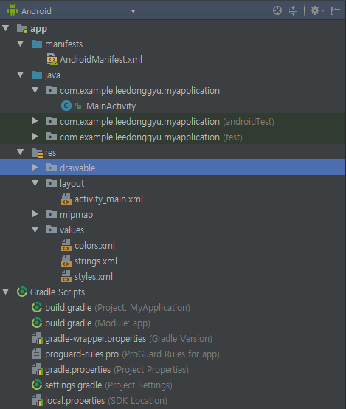346x409 pixels.
Task: Collapse the values folder arrow
Action: (35, 230)
